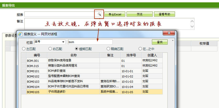
Task: Click 查询研发BO… remark cell
Action: (x=110, y=87)
